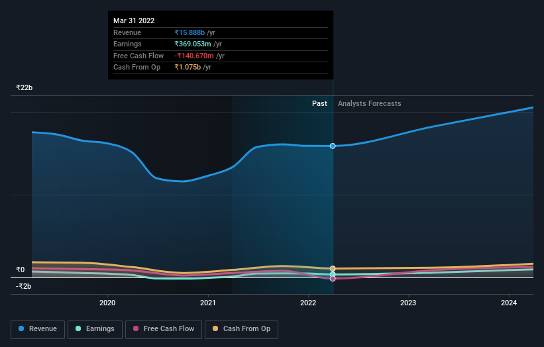
Task: Click the teal Earnings legend dot
Action: pyautogui.click(x=78, y=328)
